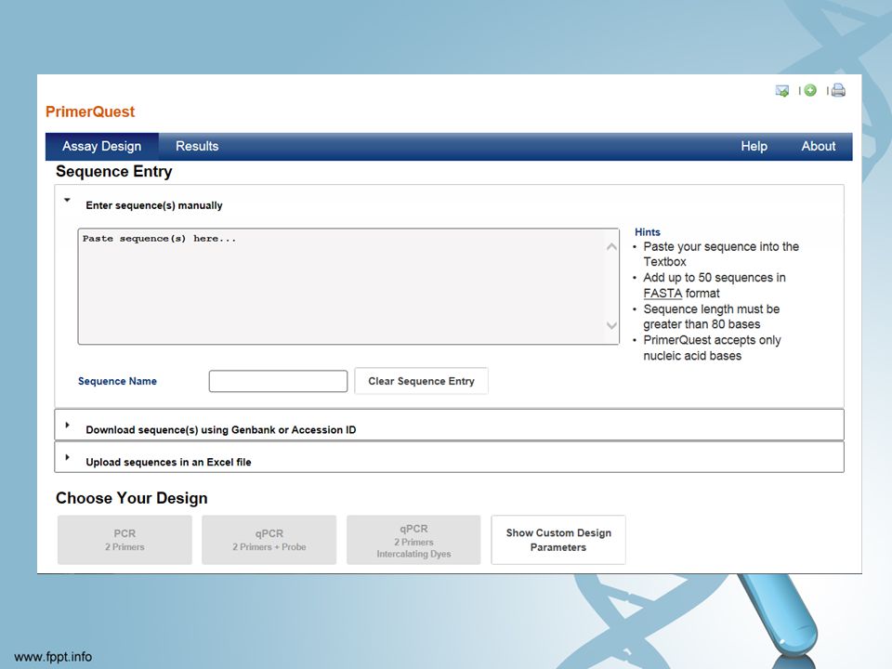Collapse the Enter sequence(s) manually section
892x669 pixels.
(x=67, y=201)
